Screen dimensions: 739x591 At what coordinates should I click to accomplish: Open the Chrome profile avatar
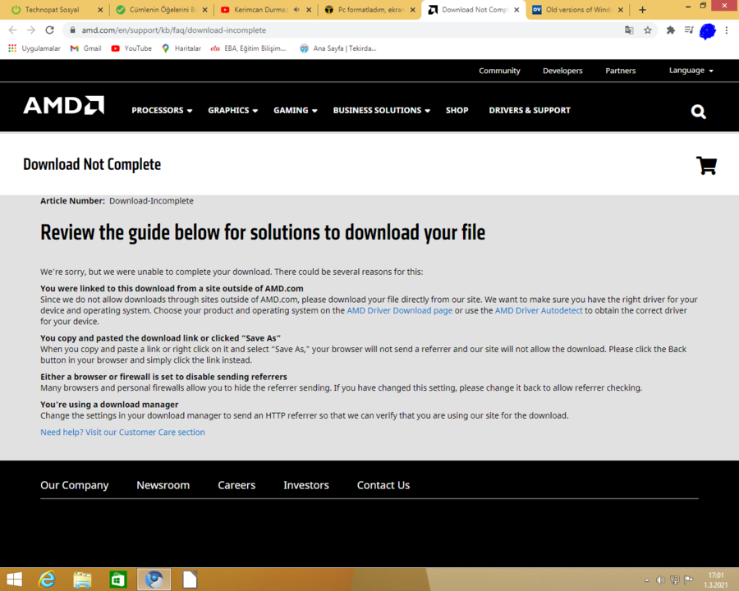pyautogui.click(x=708, y=31)
